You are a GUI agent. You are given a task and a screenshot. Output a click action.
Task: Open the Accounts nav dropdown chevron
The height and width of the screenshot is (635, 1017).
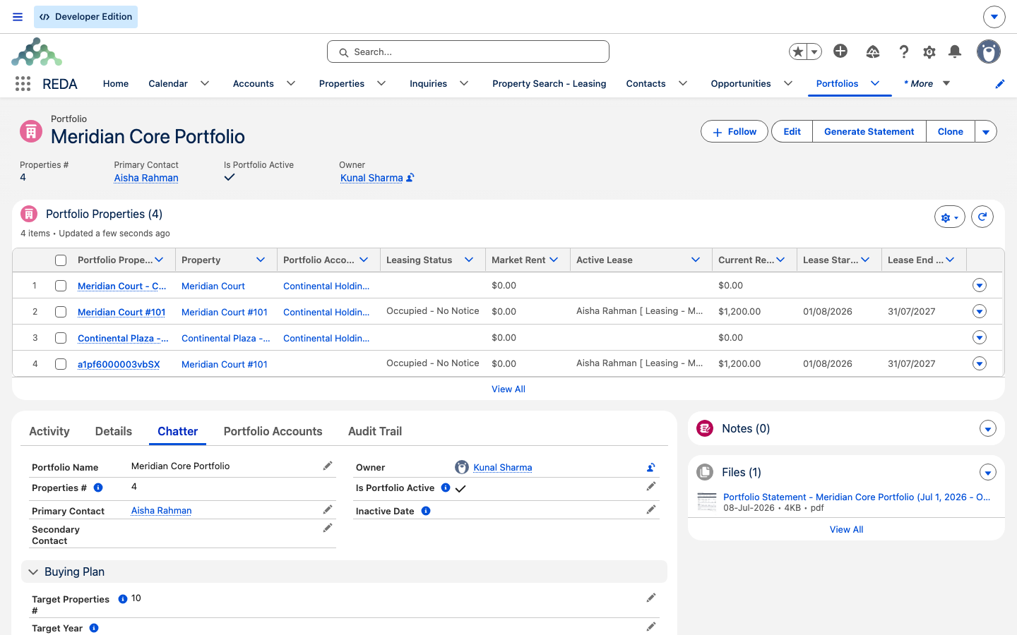[291, 83]
